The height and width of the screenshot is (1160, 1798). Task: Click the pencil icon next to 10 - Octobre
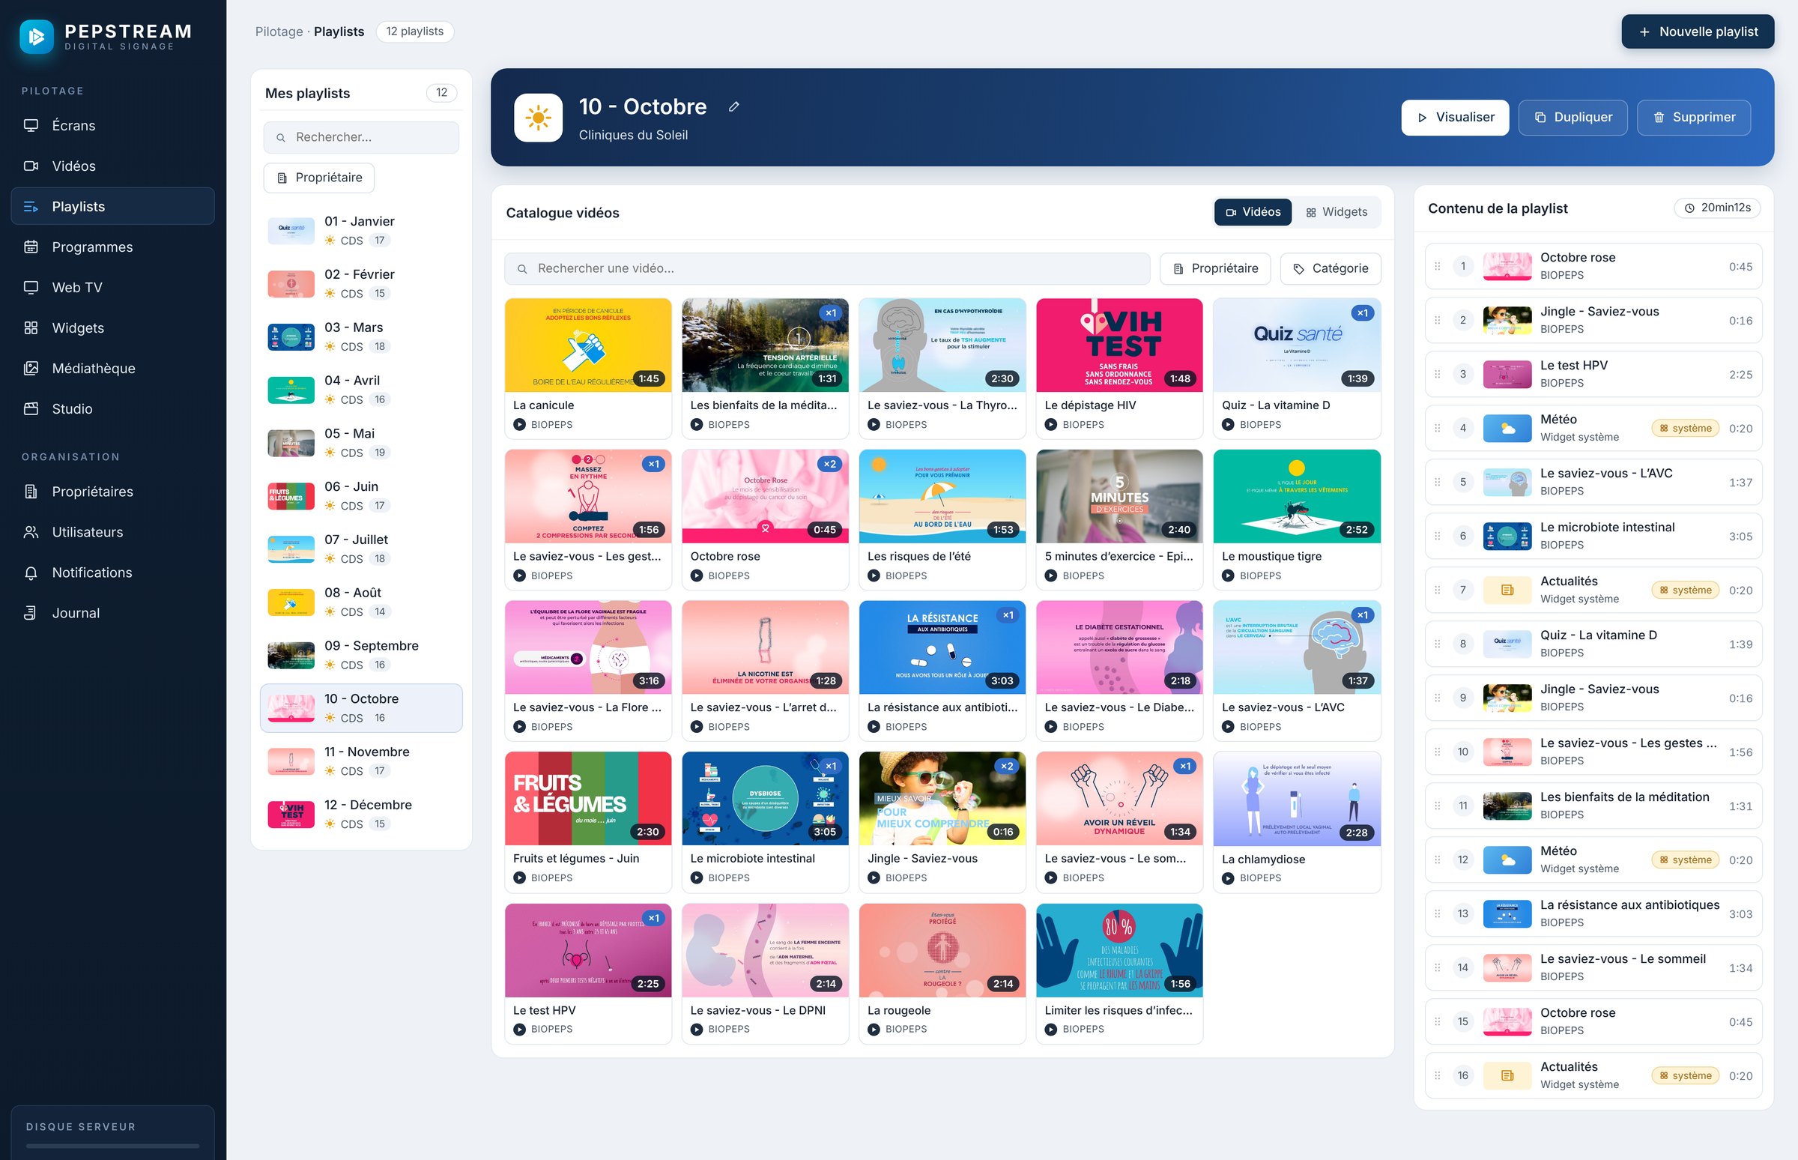click(x=733, y=107)
